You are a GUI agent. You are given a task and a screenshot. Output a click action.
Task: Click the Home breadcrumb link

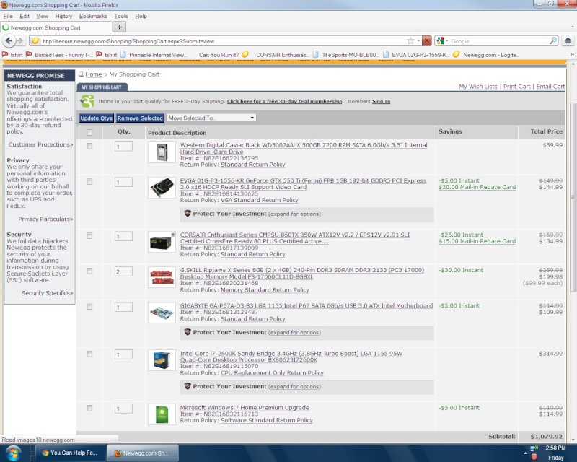[x=94, y=74]
